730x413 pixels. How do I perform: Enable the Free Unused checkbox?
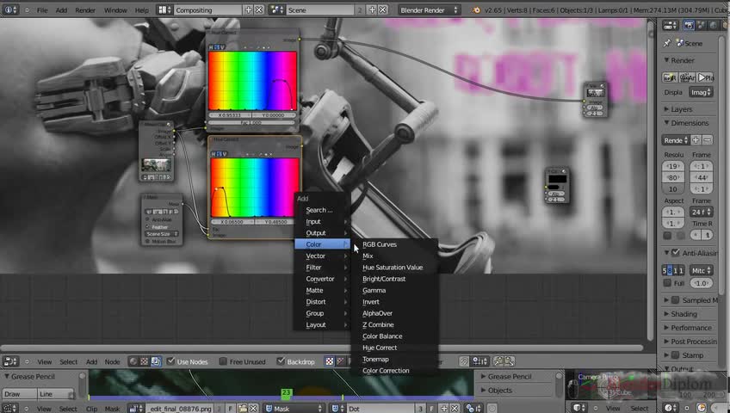click(x=223, y=361)
